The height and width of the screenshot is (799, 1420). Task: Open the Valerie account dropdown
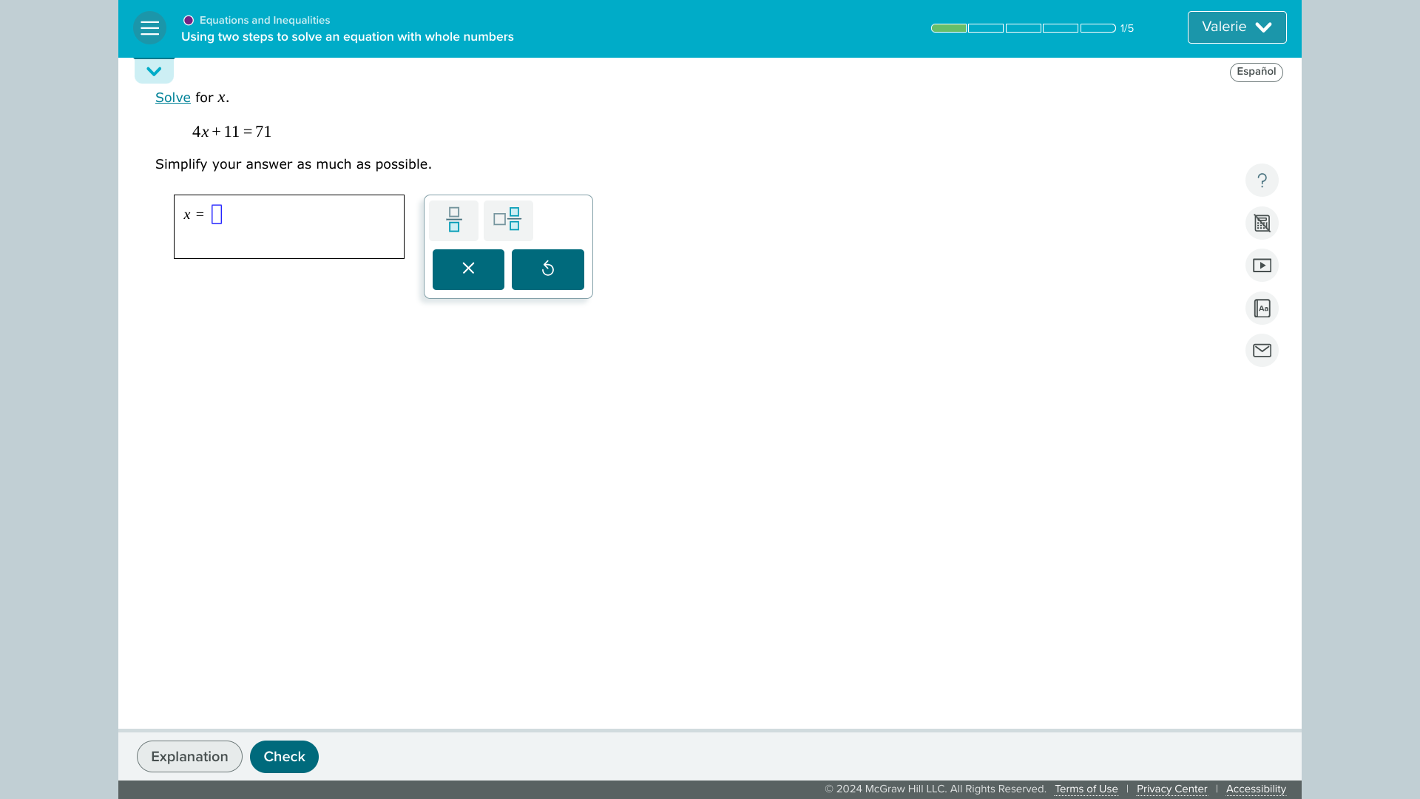(1237, 27)
